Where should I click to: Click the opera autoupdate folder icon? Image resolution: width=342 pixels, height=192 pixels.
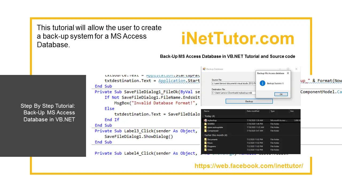point(205,127)
